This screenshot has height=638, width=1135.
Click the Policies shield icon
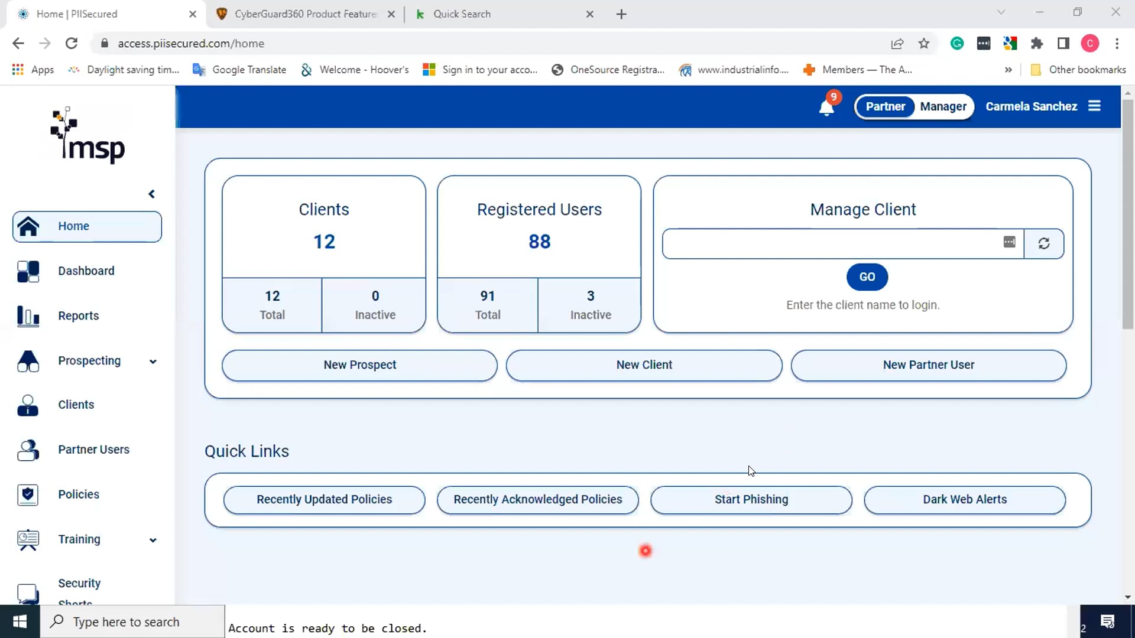(28, 494)
